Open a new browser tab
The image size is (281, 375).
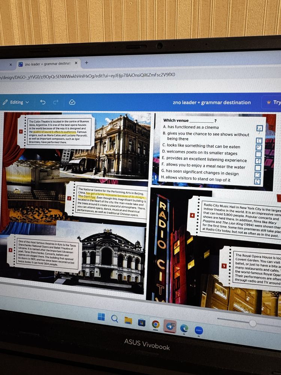click(x=87, y=63)
